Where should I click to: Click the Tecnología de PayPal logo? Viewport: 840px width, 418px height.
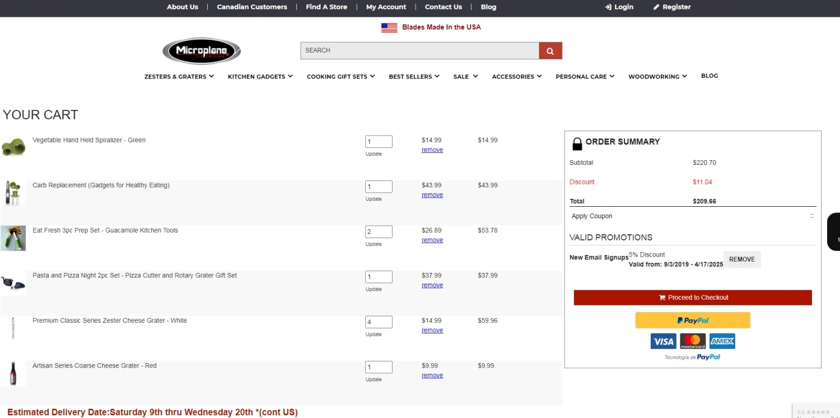[x=692, y=357]
